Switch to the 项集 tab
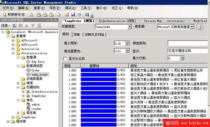The height and width of the screenshot is (127, 210). click(76, 35)
